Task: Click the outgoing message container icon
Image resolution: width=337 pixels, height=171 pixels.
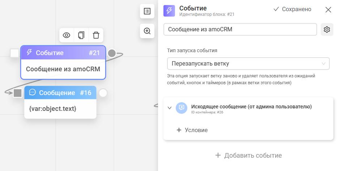Action: pos(182,108)
